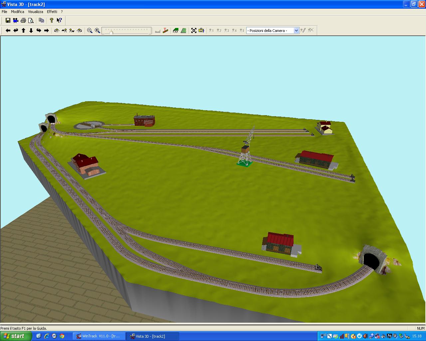Click Vista 3D - [track2] taskbar button
The image size is (426, 341).
click(152, 336)
